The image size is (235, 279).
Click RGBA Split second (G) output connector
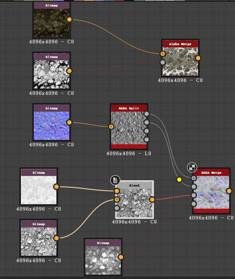pos(146,123)
